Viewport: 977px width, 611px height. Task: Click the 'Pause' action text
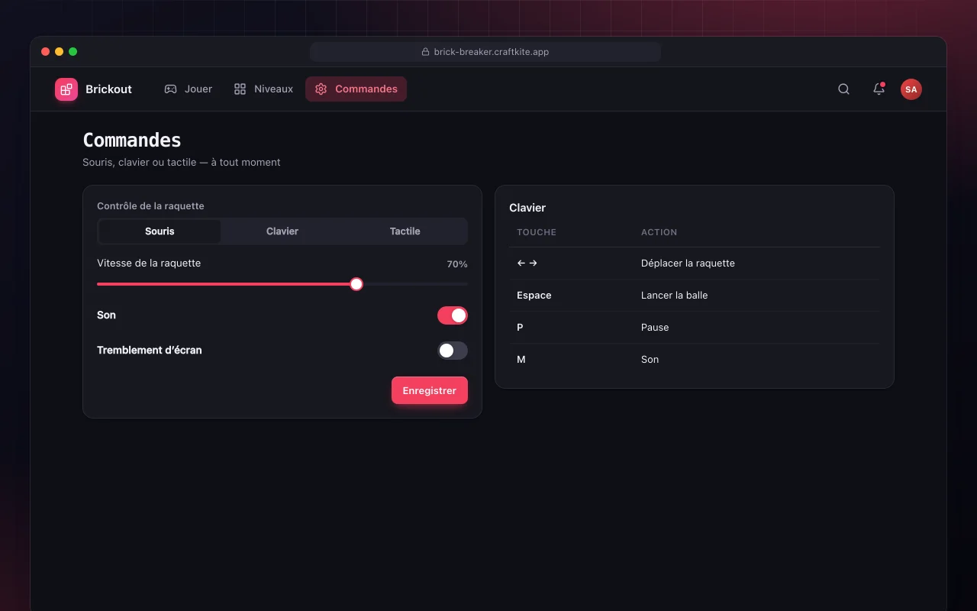[655, 327]
